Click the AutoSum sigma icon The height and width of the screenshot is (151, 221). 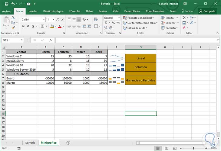[184, 18]
